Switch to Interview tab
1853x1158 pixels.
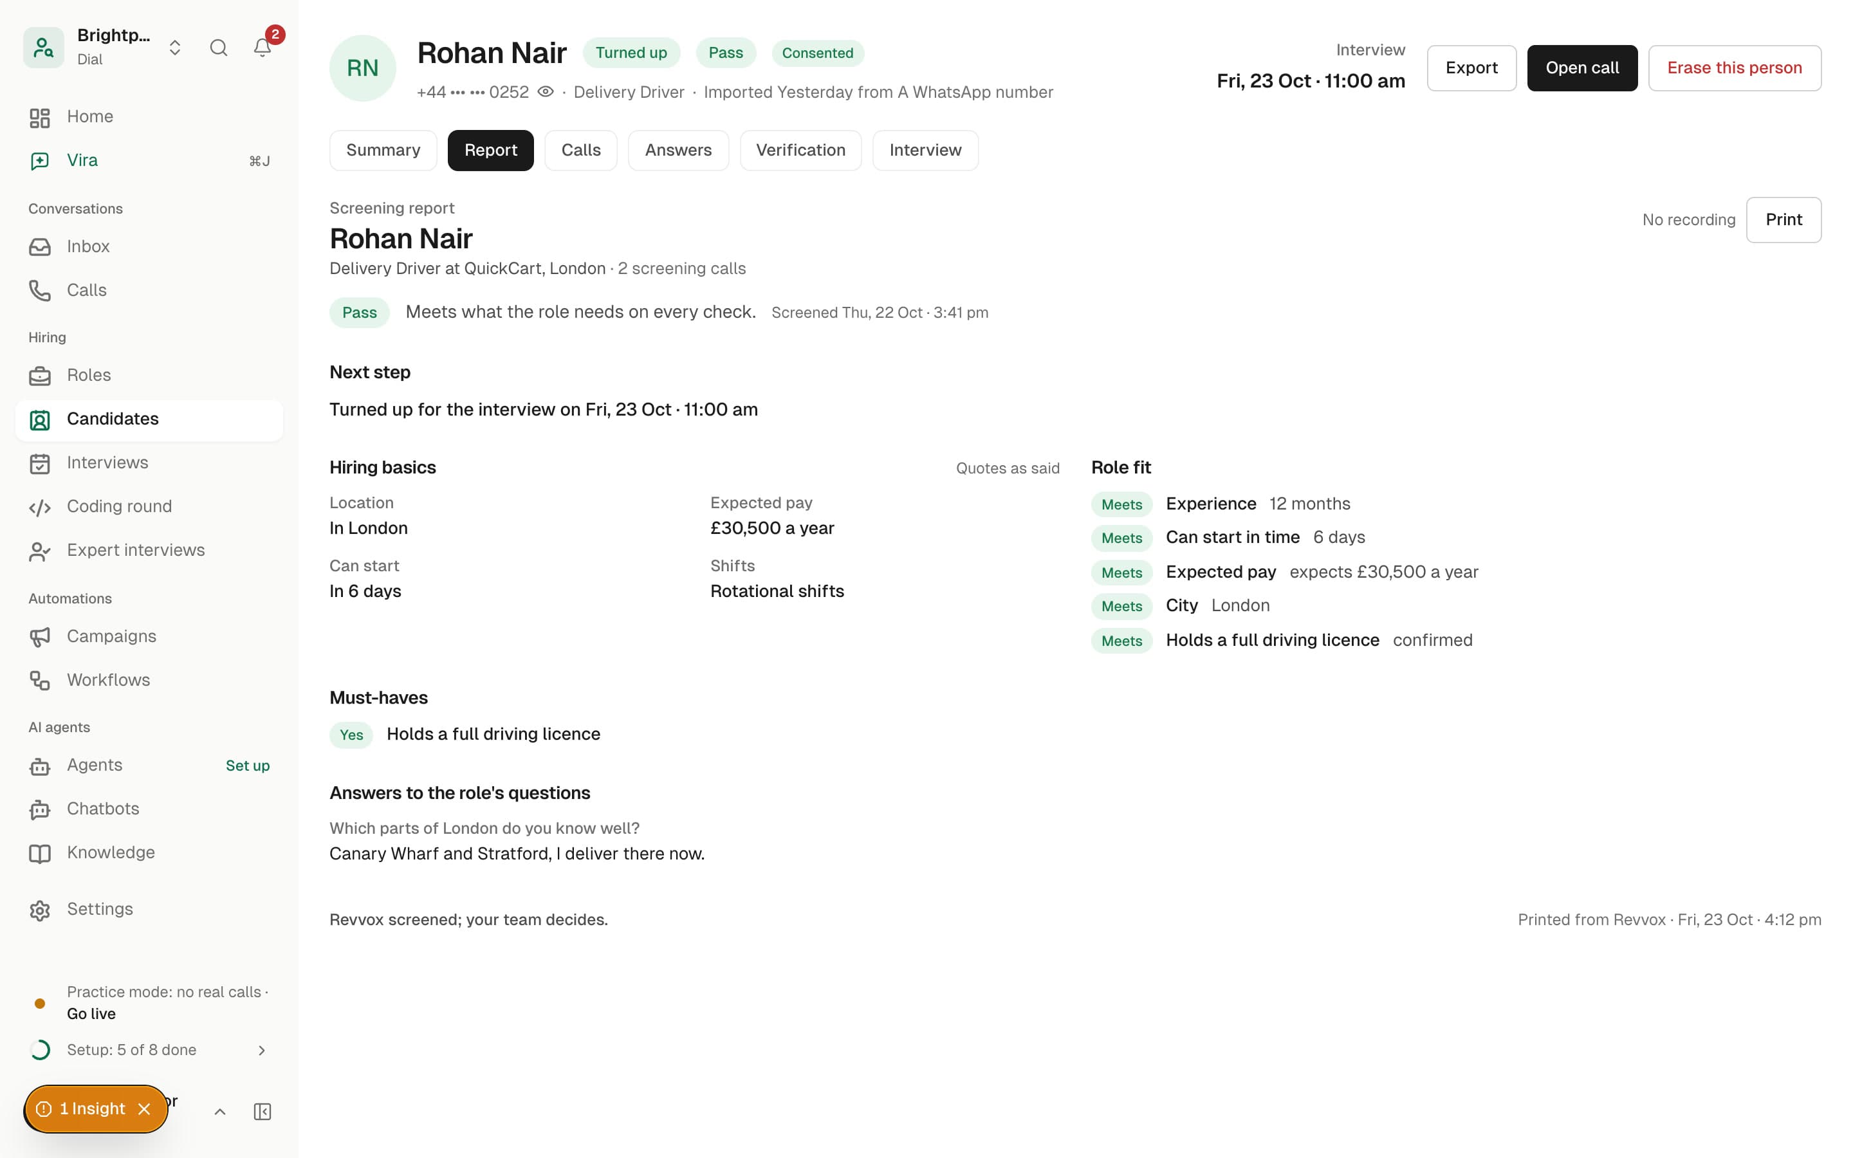925,150
